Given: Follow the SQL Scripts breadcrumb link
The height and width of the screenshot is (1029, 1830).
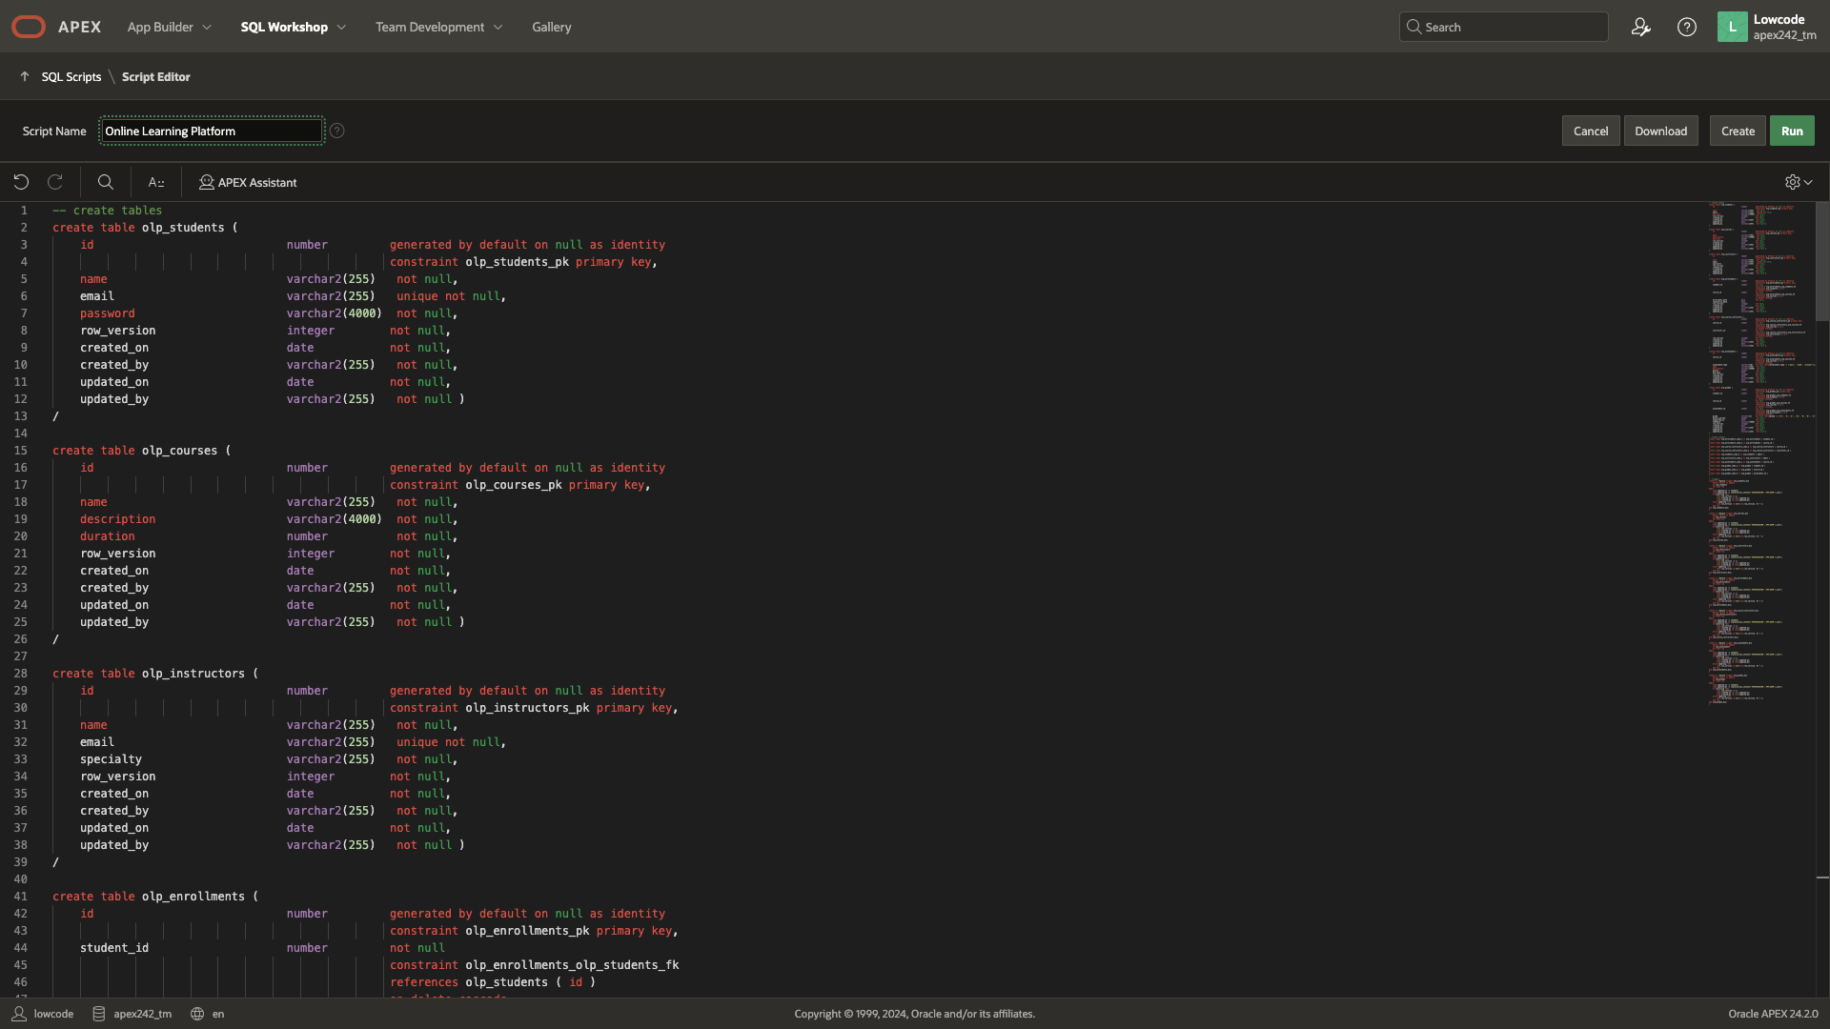Looking at the screenshot, I should point(71,76).
